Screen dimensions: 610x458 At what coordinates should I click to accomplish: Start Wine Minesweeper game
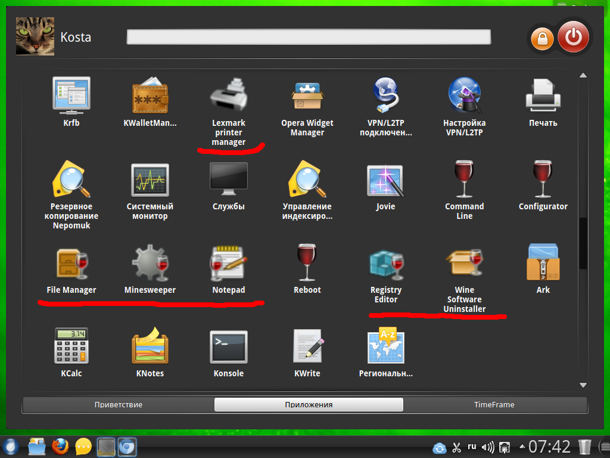(150, 263)
